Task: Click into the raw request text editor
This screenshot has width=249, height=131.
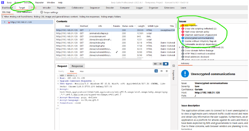Action: coord(114,102)
